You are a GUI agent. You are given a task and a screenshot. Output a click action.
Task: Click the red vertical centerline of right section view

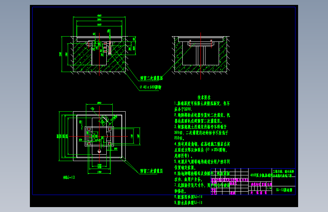tap(201, 56)
